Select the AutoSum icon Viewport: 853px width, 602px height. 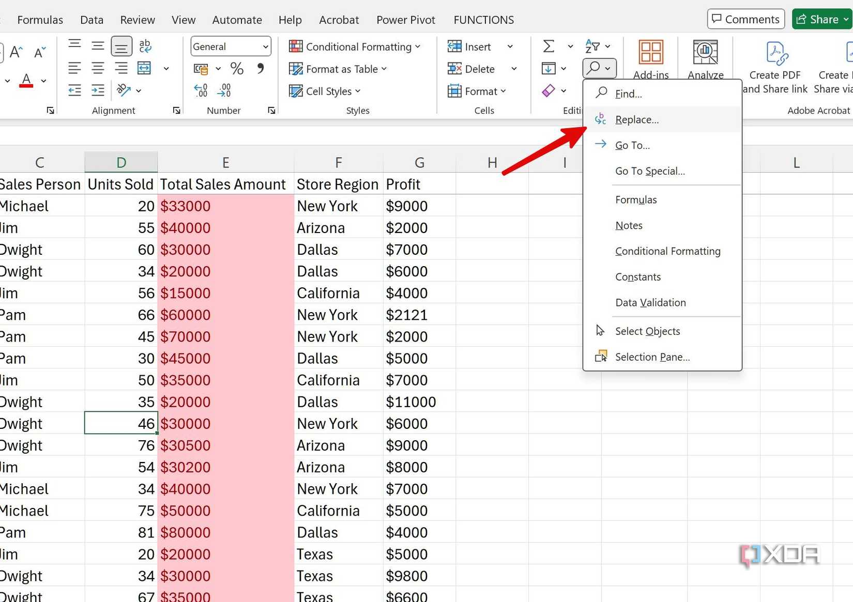pos(549,46)
